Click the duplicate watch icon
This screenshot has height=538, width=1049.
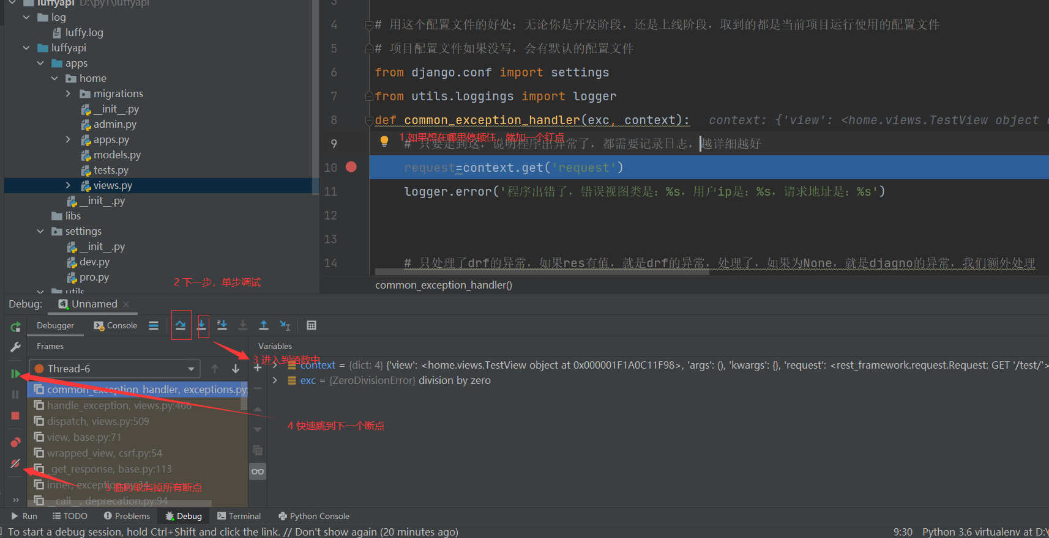[x=258, y=451]
